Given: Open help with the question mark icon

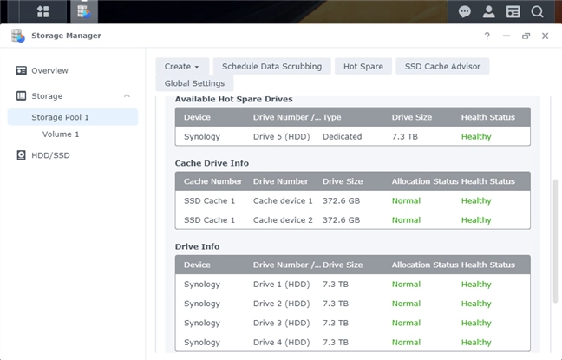Looking at the screenshot, I should coord(487,36).
